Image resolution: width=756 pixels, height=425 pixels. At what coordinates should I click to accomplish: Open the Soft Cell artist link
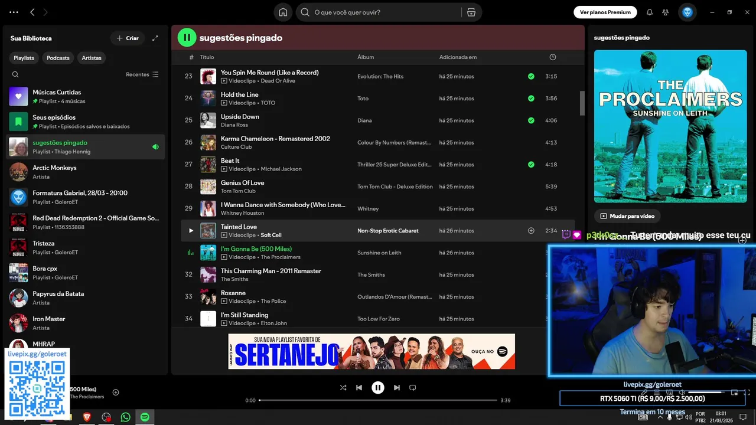pos(271,235)
